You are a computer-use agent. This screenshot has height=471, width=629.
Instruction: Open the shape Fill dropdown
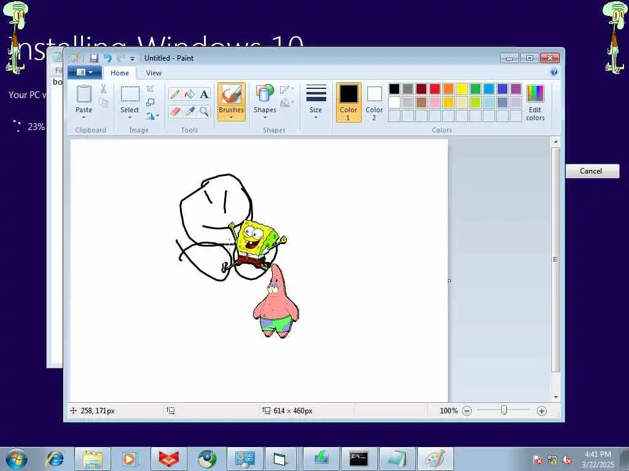287,103
